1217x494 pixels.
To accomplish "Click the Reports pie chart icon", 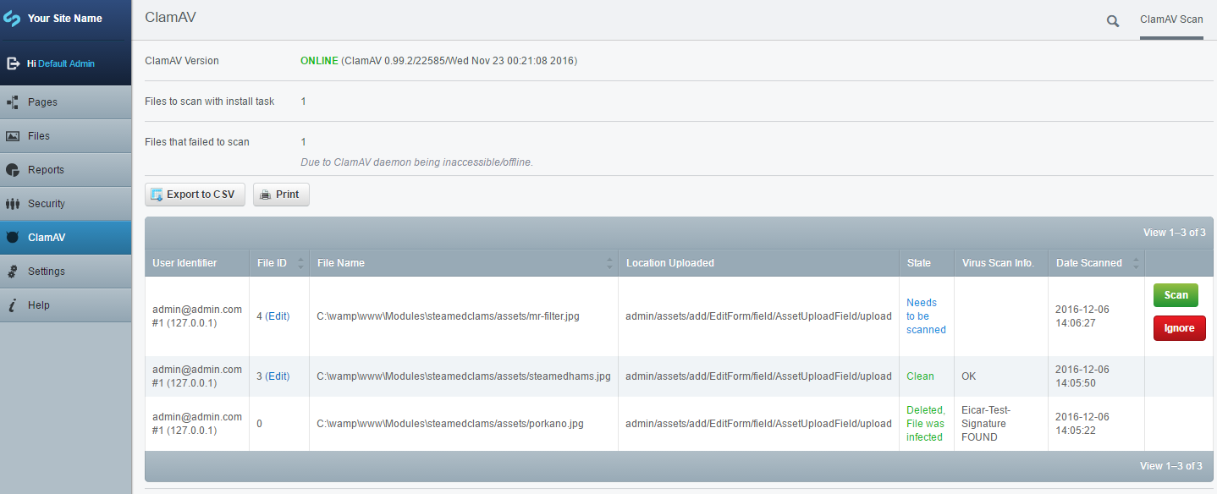I will tap(13, 170).
